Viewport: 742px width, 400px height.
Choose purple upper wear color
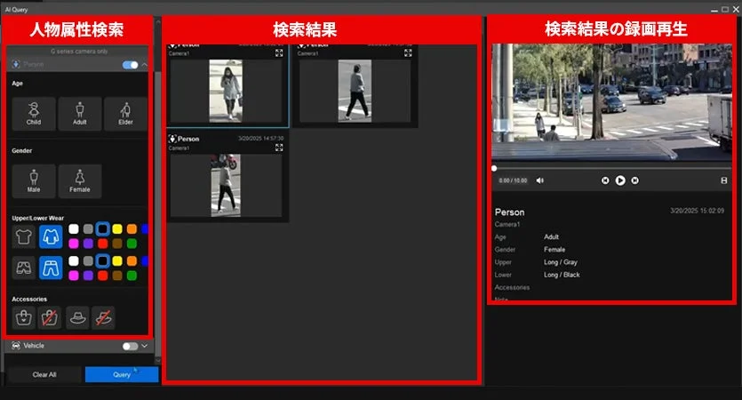pyautogui.click(x=88, y=244)
